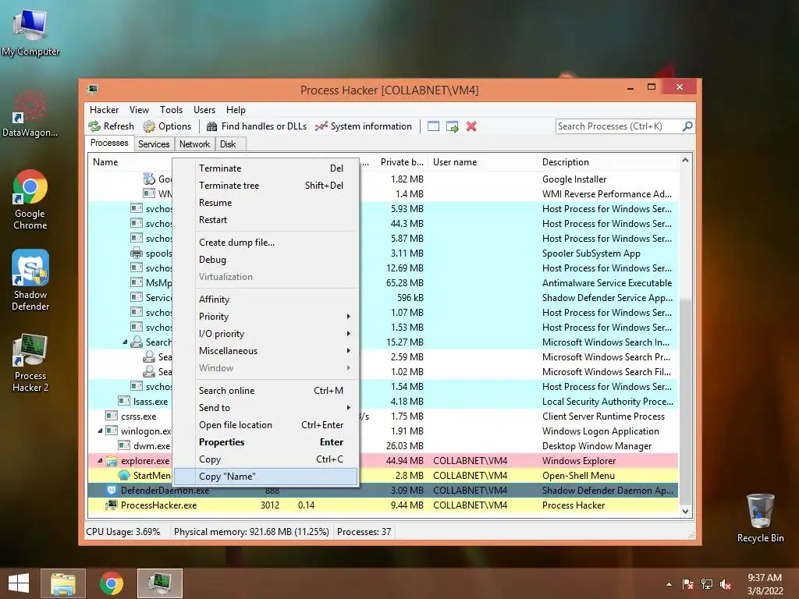
Task: Show hidden tray icons arrow
Action: pos(669,584)
